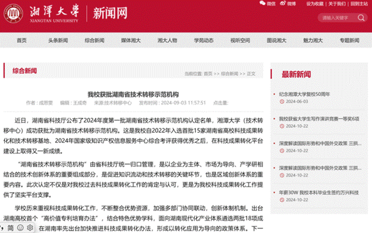Go to 首页 in navigation bar
This screenshot has width=372, height=233.
(x=21, y=40)
